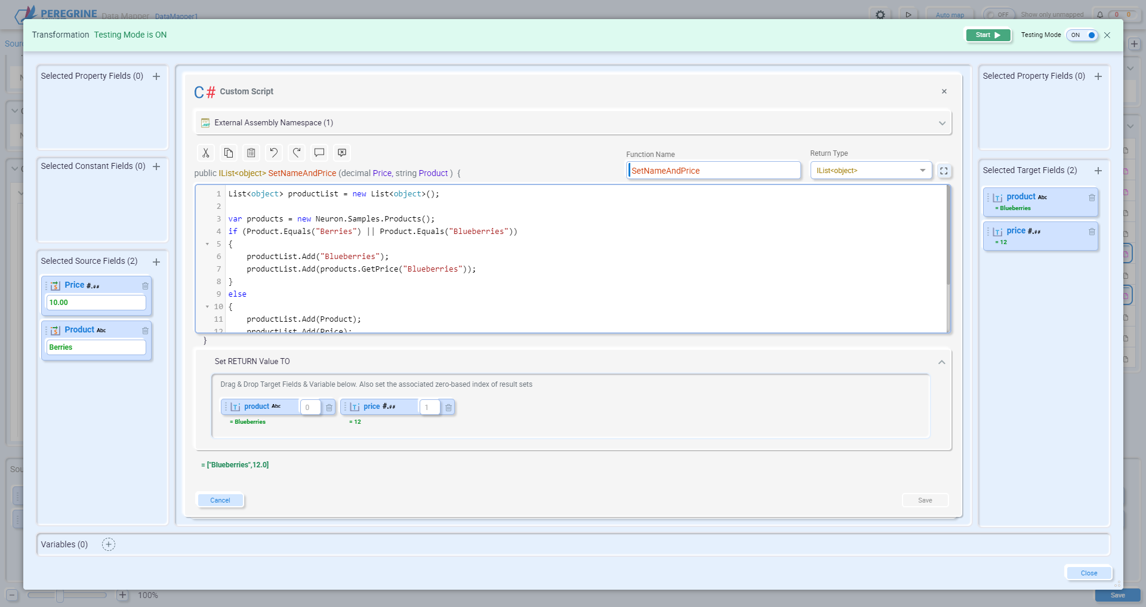
Task: Add a Selected Property Field on right panel
Action: pyautogui.click(x=1098, y=76)
